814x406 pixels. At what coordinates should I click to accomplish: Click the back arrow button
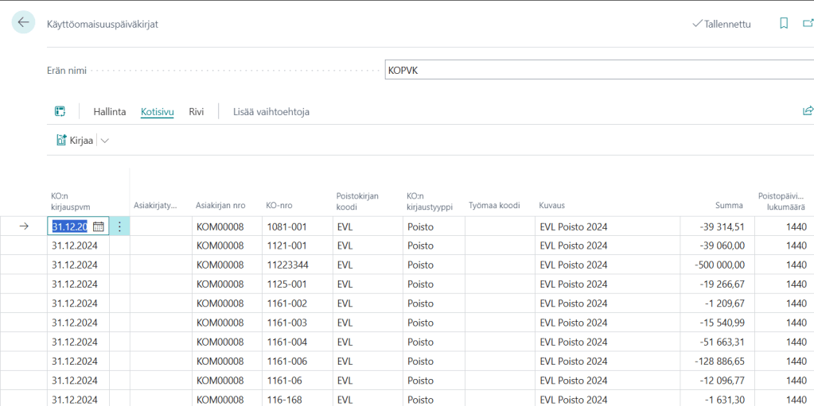(x=23, y=22)
